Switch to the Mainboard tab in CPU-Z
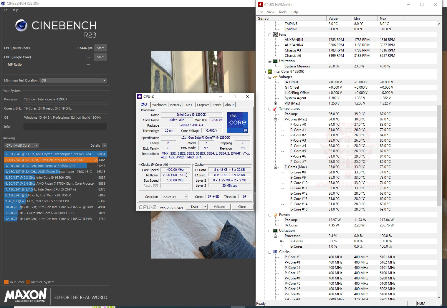This screenshot has width=447, height=308. [159, 105]
